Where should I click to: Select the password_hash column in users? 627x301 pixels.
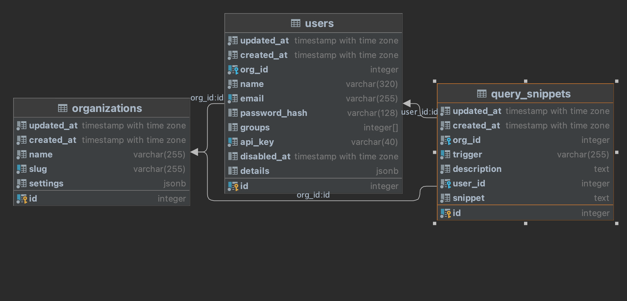pos(274,113)
